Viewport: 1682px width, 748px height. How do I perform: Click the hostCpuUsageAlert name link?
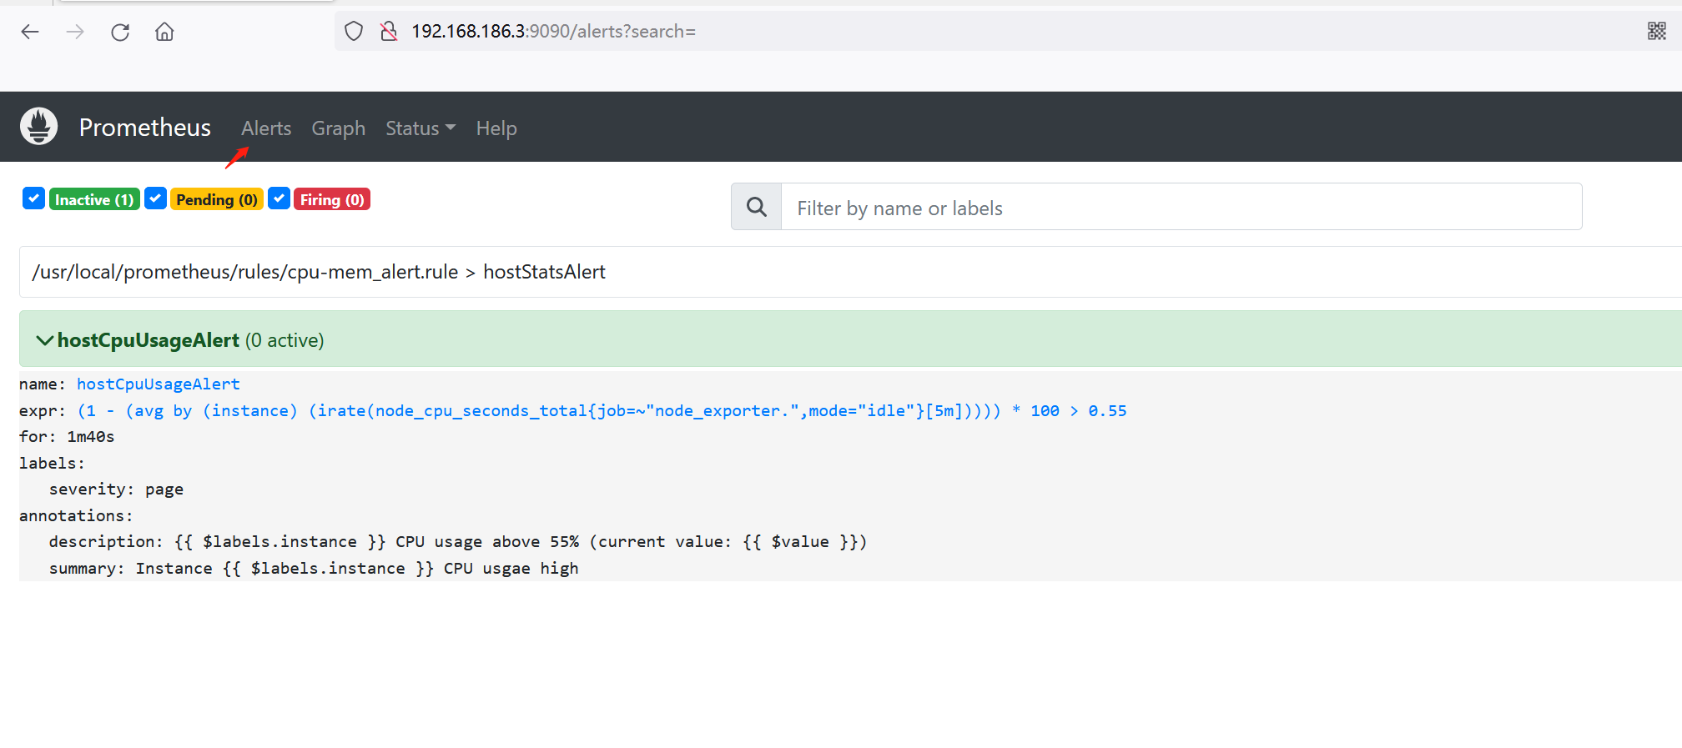(x=159, y=384)
